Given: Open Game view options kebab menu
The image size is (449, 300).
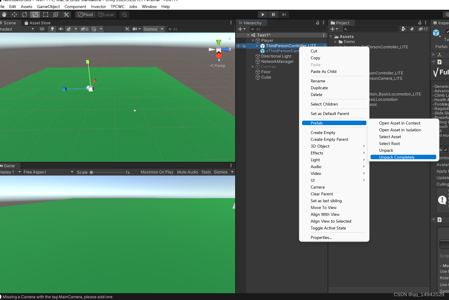Looking at the screenshot, I should tap(231, 165).
